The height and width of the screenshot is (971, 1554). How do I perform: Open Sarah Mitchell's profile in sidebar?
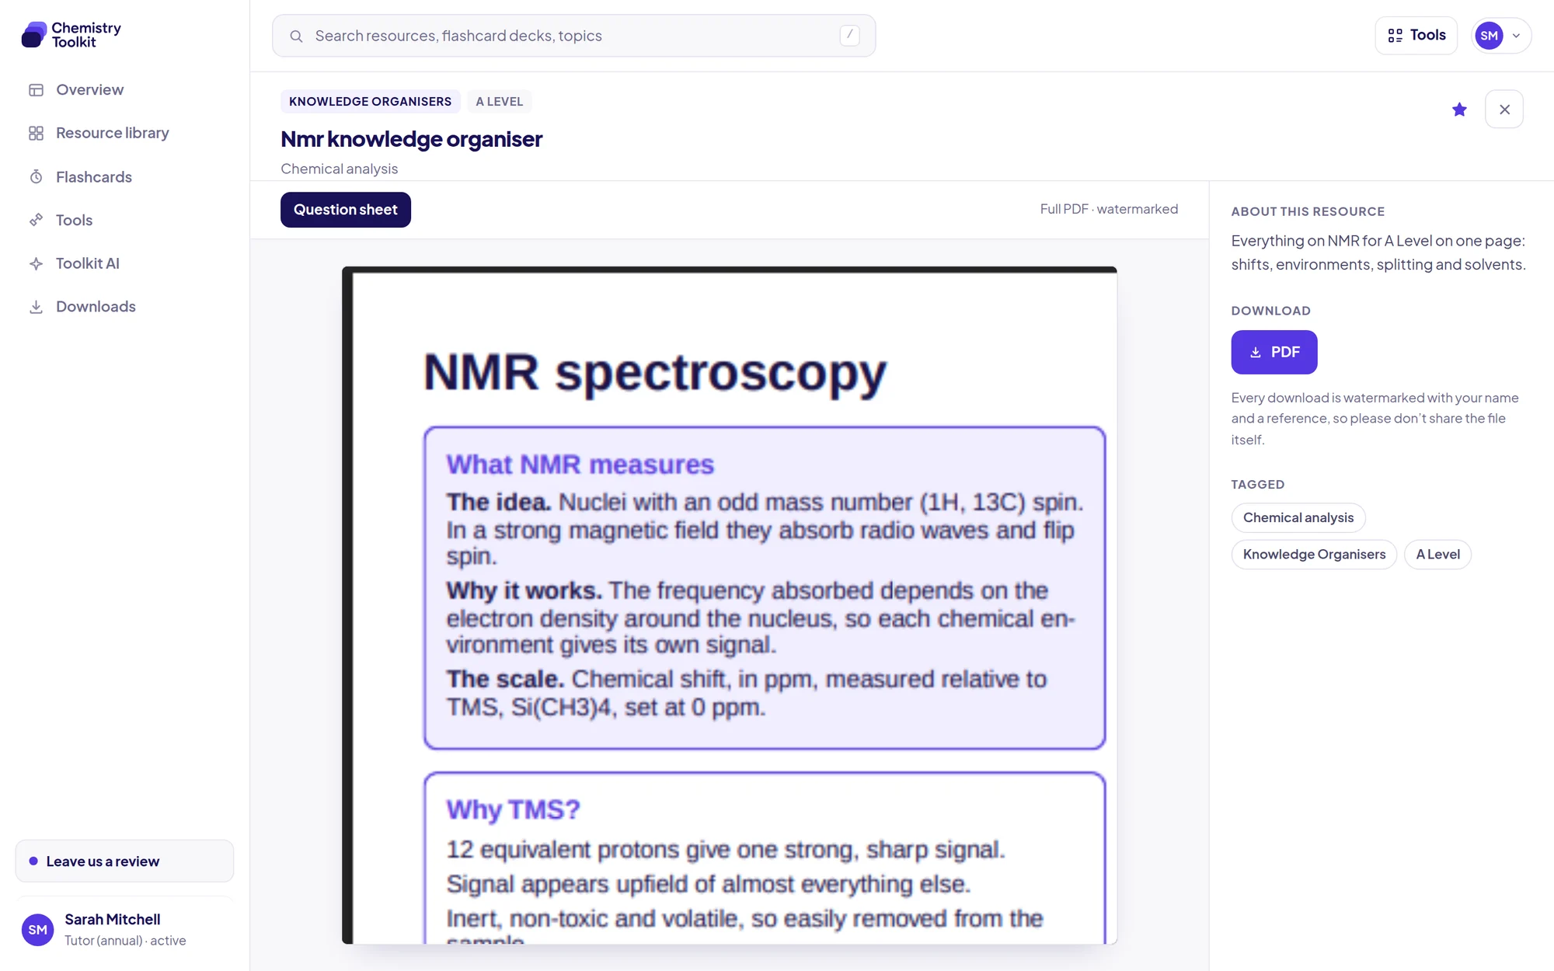pos(124,929)
